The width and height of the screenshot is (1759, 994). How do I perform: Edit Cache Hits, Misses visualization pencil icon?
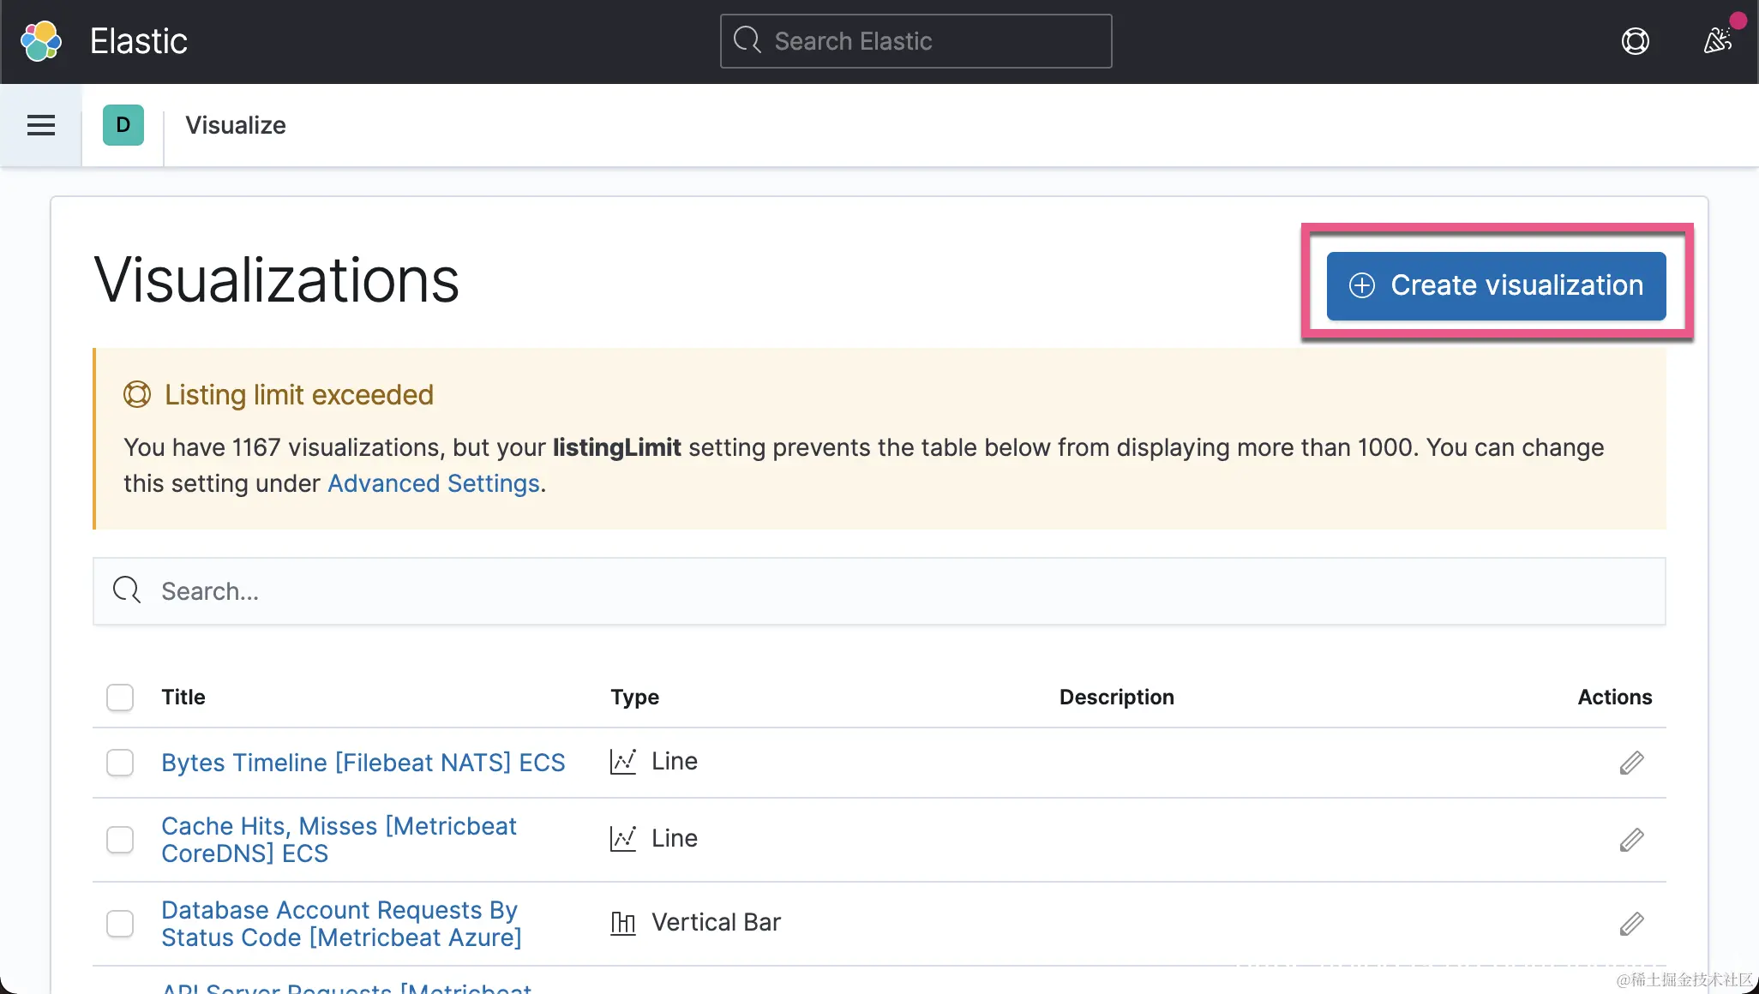[1631, 840]
